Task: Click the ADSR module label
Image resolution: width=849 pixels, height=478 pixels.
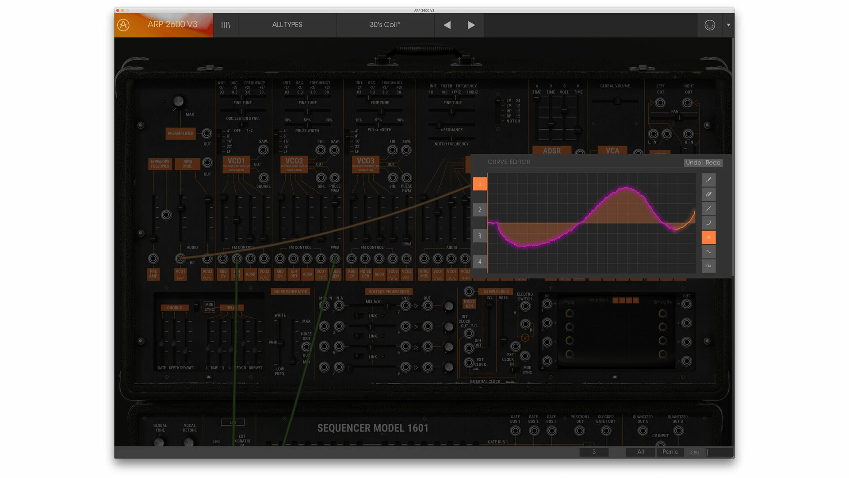Action: [x=551, y=150]
